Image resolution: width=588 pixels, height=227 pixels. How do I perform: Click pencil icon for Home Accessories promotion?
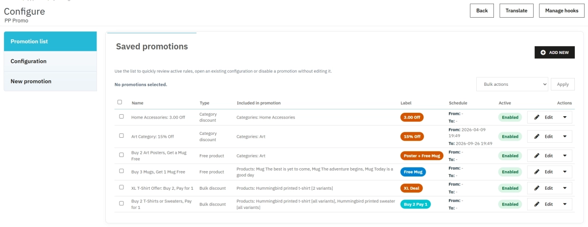537,117
